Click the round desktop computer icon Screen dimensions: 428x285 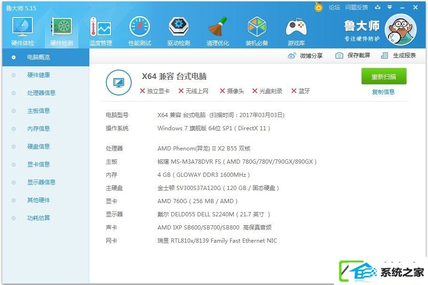[x=119, y=82]
